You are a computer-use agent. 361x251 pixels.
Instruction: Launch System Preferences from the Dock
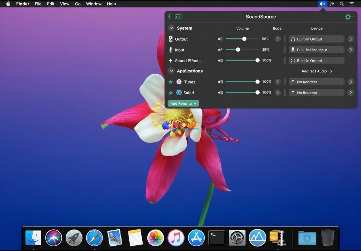[x=237, y=238]
